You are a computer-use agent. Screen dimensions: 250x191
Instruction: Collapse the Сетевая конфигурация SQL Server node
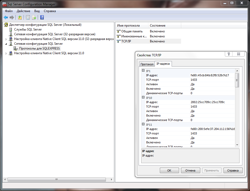point(7,44)
